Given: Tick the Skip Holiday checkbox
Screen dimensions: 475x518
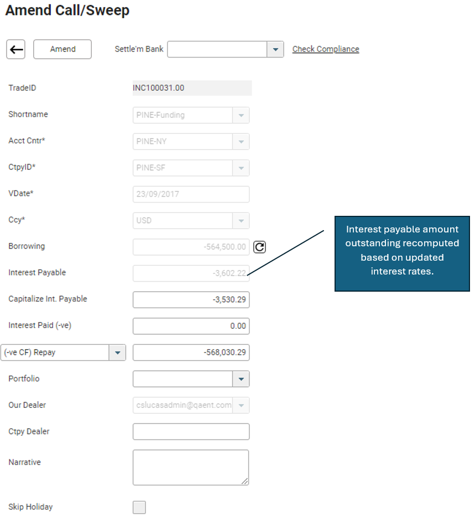Looking at the screenshot, I should click(x=139, y=507).
